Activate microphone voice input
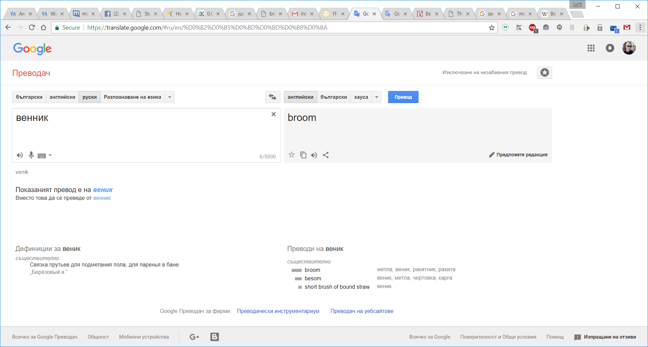The image size is (648, 347). pos(31,155)
